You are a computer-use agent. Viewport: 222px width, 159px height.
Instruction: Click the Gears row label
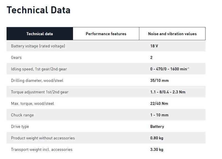tap(16, 58)
